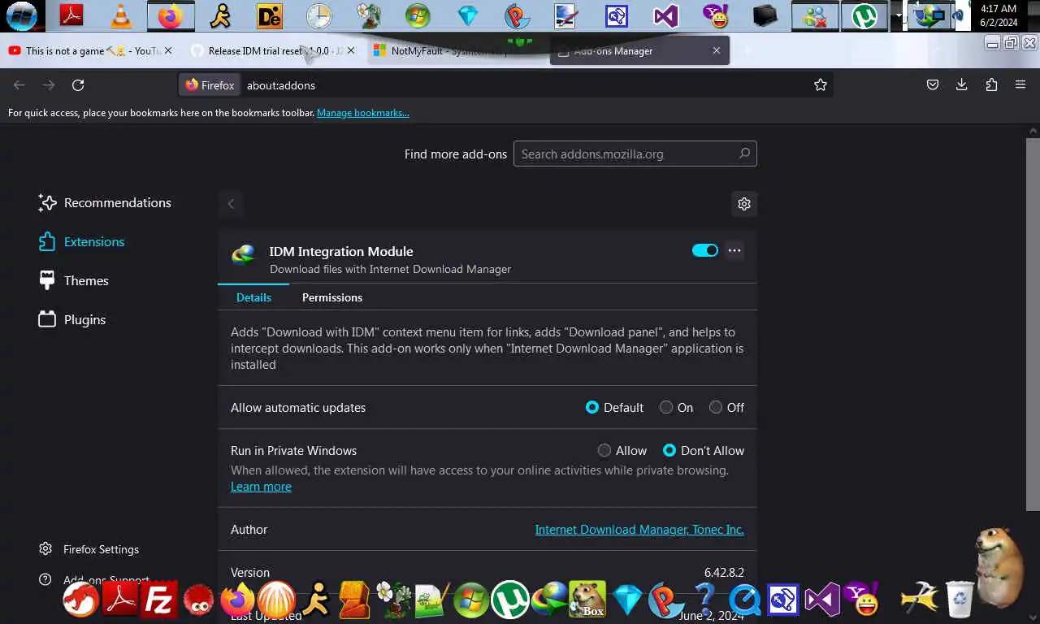The image size is (1040, 624).
Task: Open the gear Tools for all add-ons menu
Action: [744, 204]
